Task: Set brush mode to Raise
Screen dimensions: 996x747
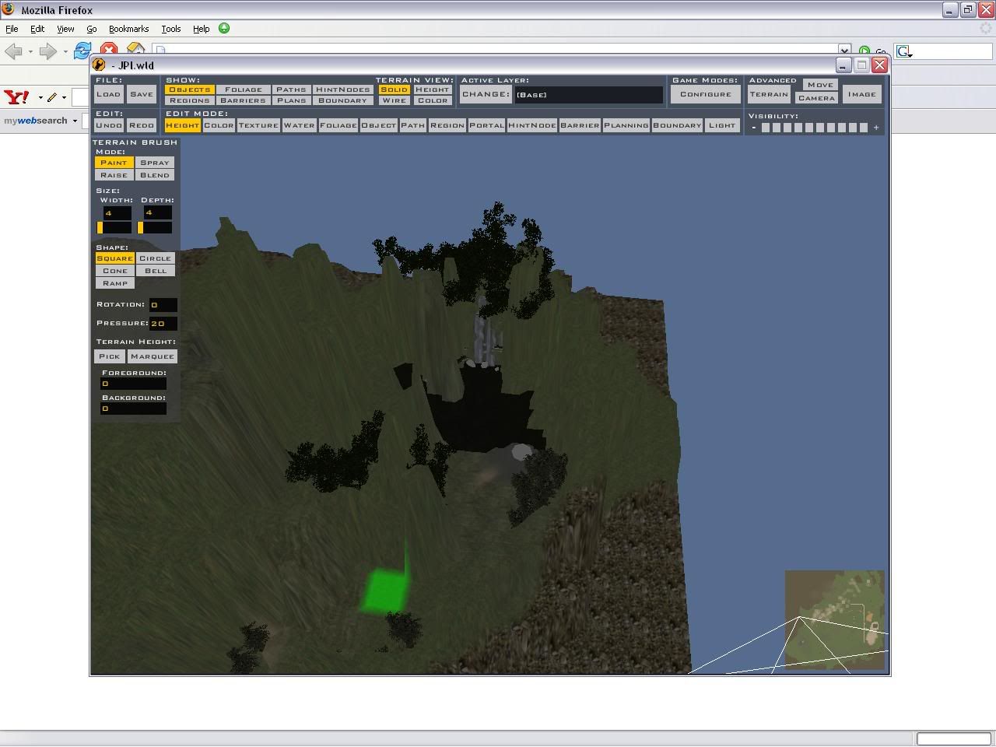Action: click(114, 175)
